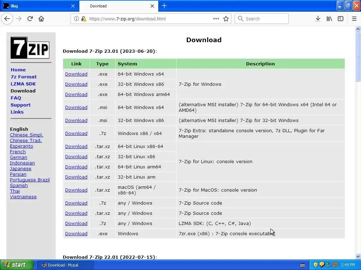Screen dimensions: 361x270
Task: Reload the page with the refresh icon
Action: click(x=30, y=19)
